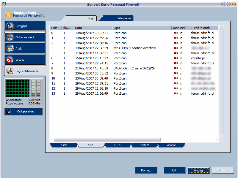Open the Sieć log tab

click(x=64, y=145)
